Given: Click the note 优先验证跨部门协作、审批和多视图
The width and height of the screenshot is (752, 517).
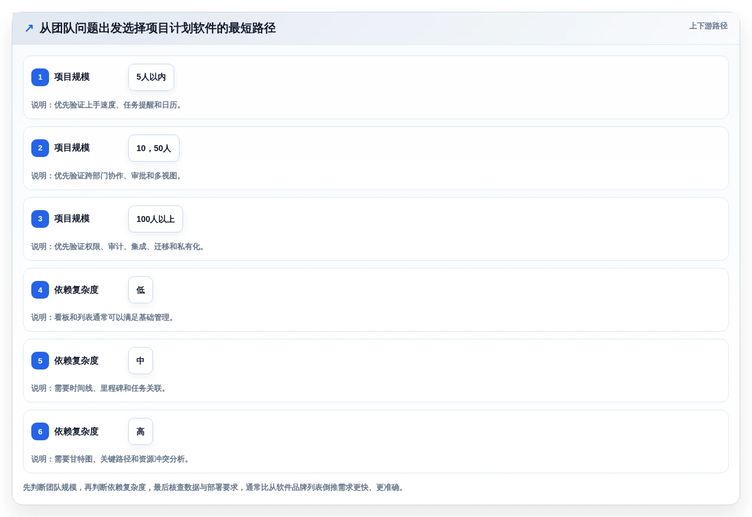Looking at the screenshot, I should [108, 176].
